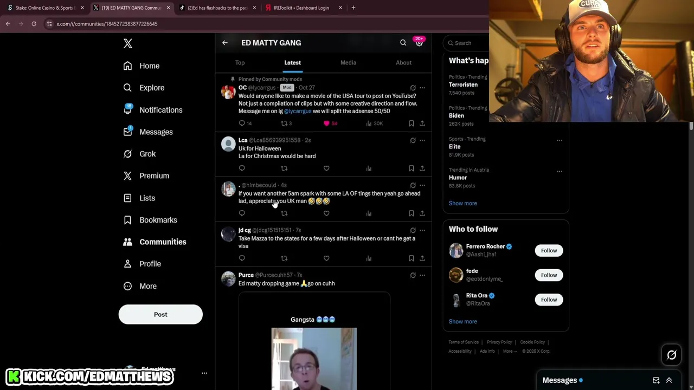This screenshot has width=694, height=390.
Task: Open Bookmarks in the sidebar
Action: [150, 220]
